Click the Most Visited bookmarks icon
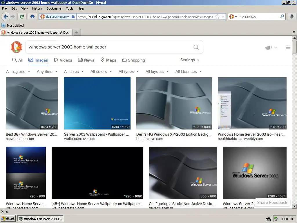297x223 pixels. coord(3,25)
